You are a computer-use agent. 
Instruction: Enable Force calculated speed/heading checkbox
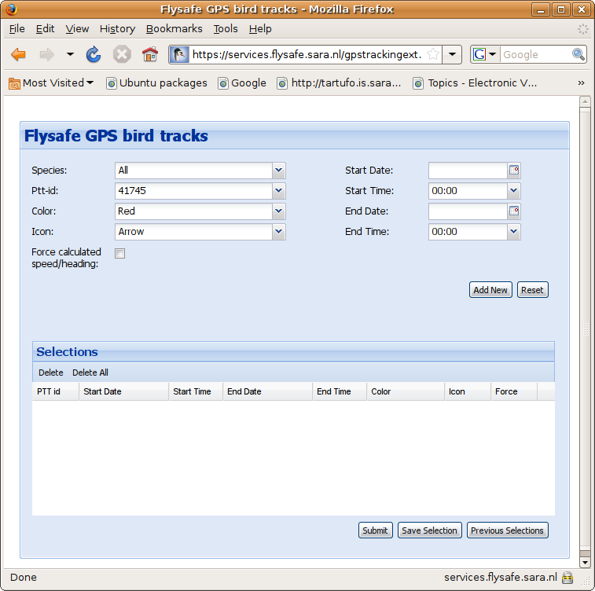(x=120, y=253)
